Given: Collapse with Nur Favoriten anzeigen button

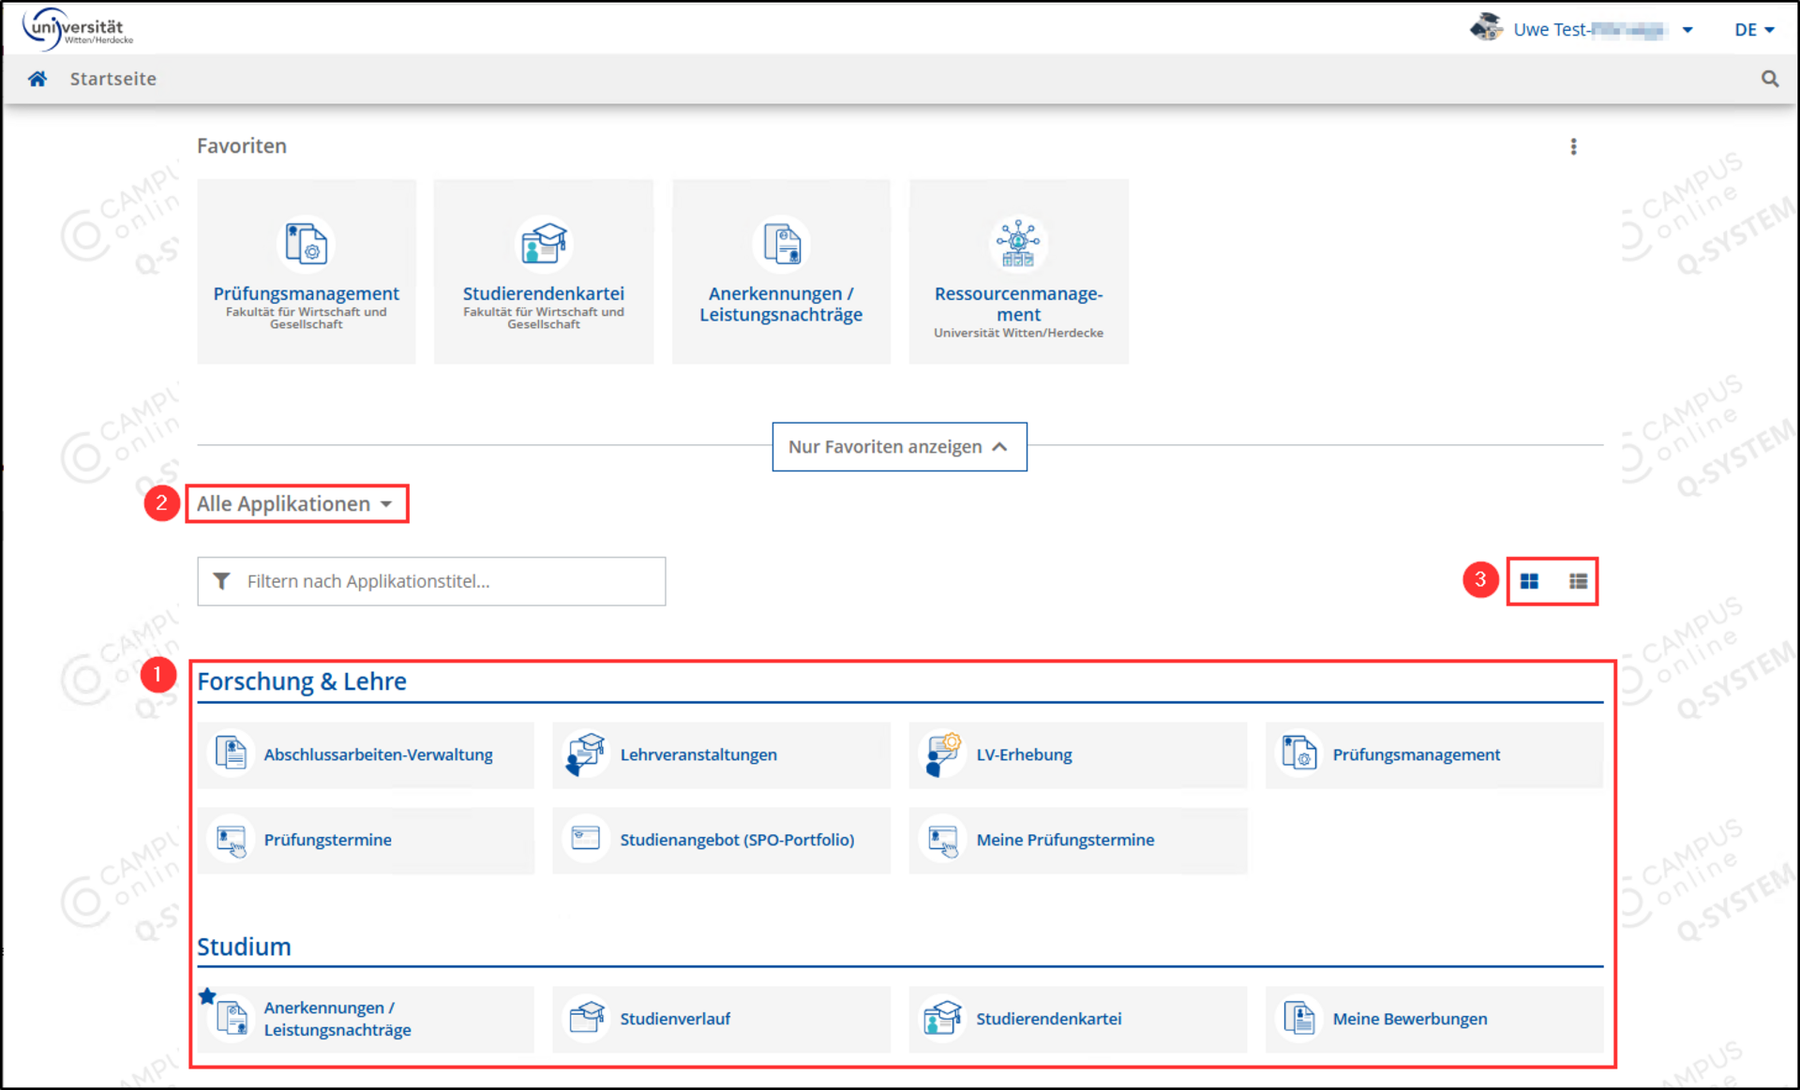Looking at the screenshot, I should click(898, 447).
